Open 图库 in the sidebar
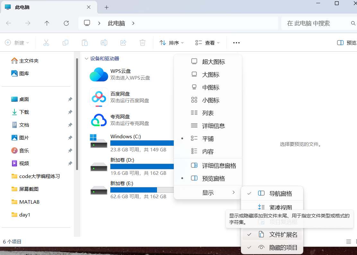This screenshot has height=255, width=357. point(20,73)
